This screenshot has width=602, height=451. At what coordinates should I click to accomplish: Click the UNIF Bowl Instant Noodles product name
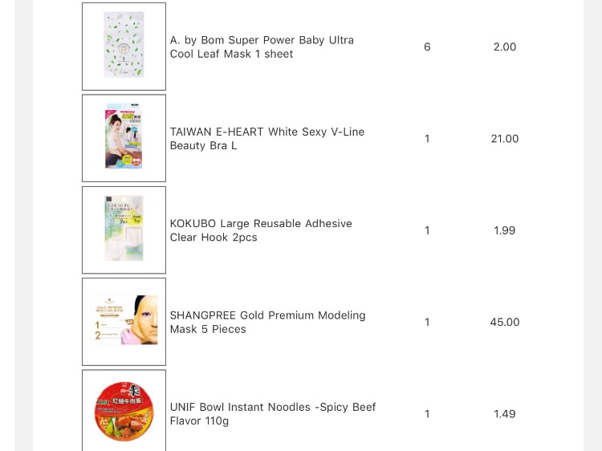(273, 414)
